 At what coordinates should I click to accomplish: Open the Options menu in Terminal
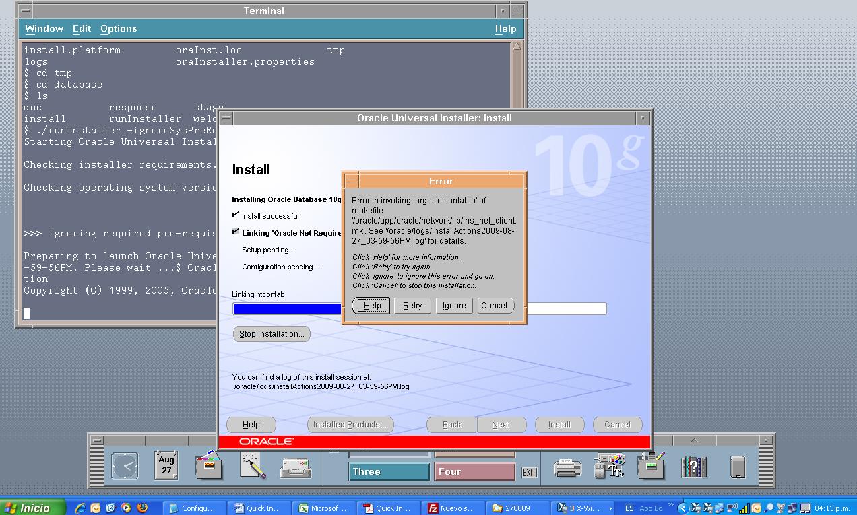(119, 28)
